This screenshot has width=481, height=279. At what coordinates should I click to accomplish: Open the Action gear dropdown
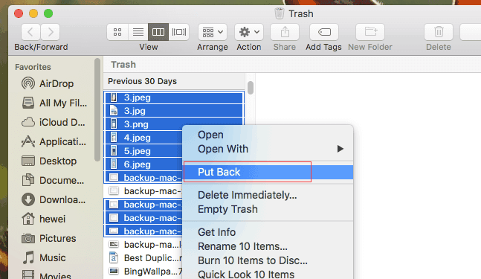(x=249, y=32)
